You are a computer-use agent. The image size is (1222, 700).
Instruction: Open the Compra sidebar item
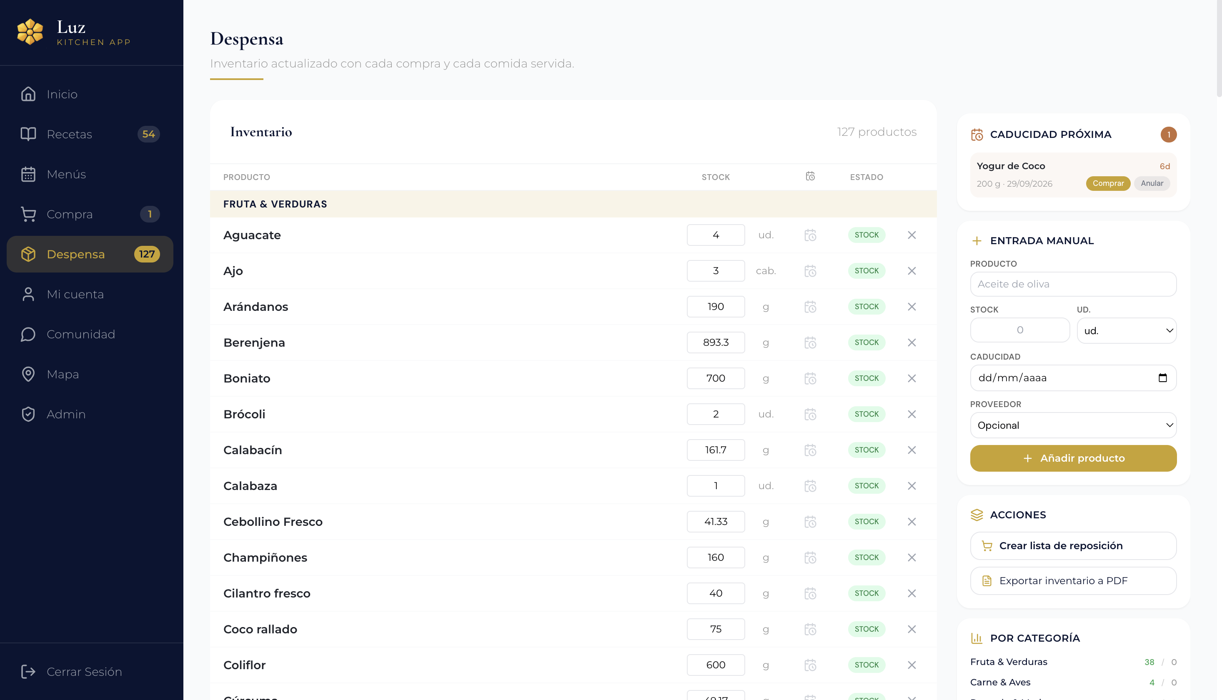[90, 214]
